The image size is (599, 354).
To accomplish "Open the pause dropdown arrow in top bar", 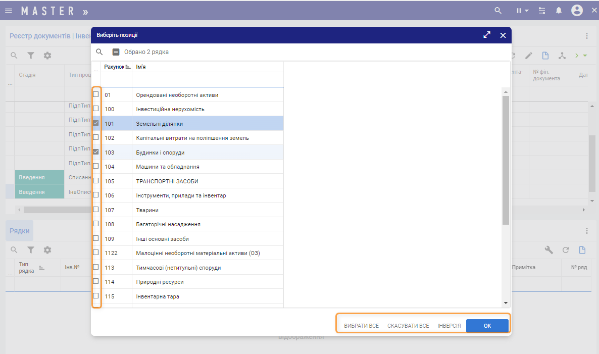I will 527,11.
